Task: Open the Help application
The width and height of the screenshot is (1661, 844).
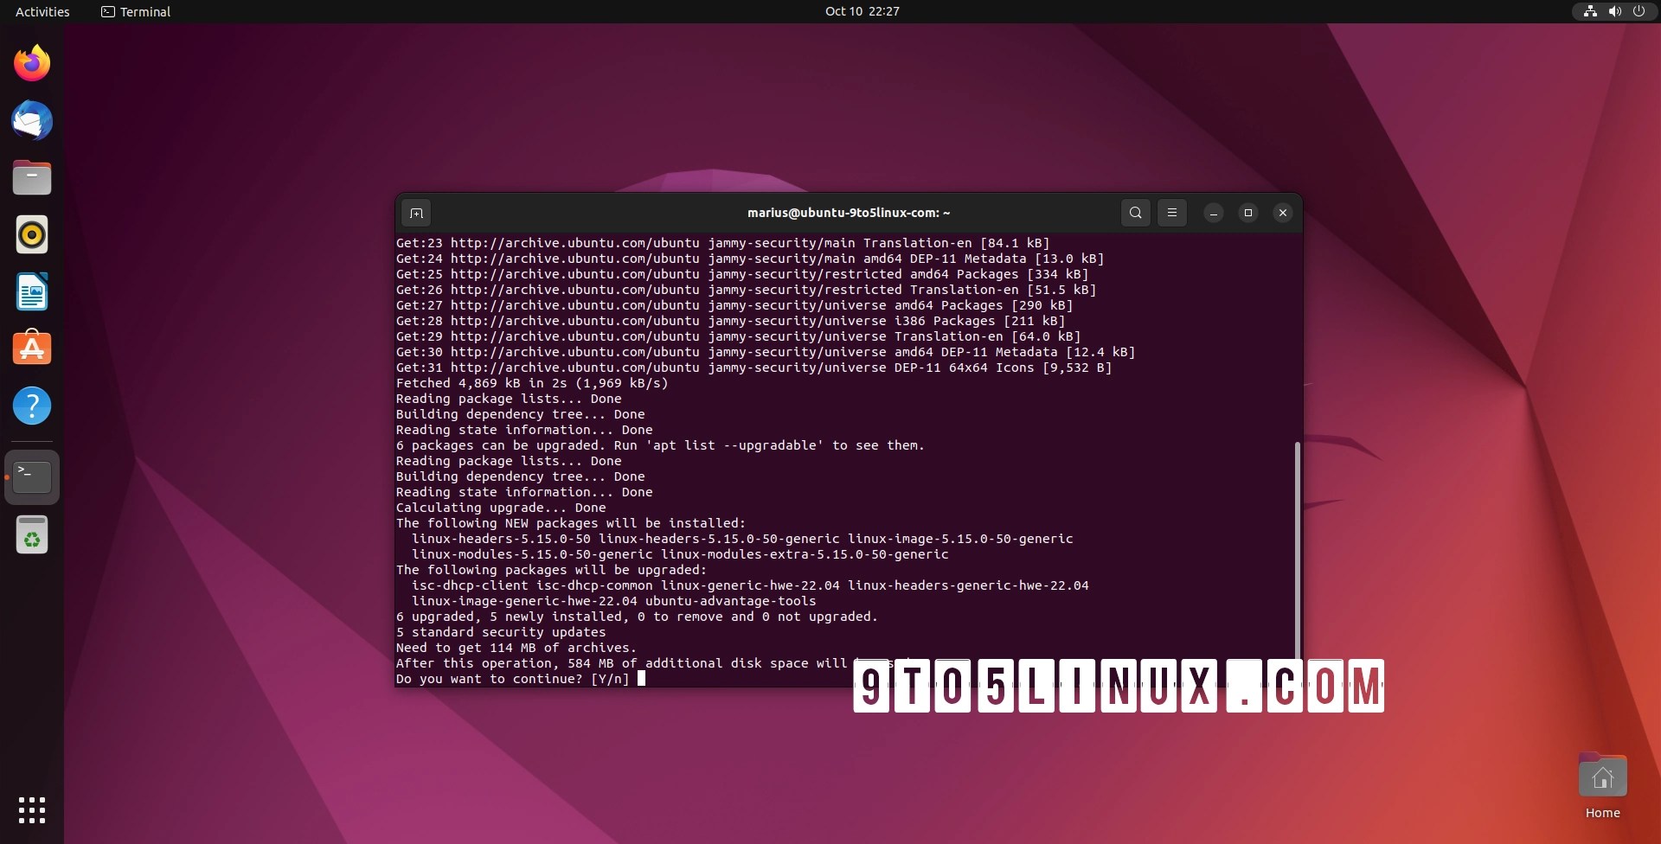Action: point(32,406)
